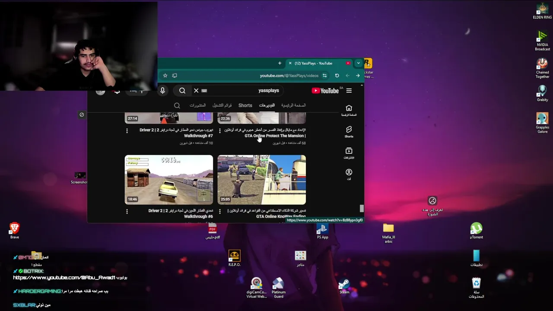
Task: Open the on-screen keyboard icon in search box
Action: coord(204,91)
